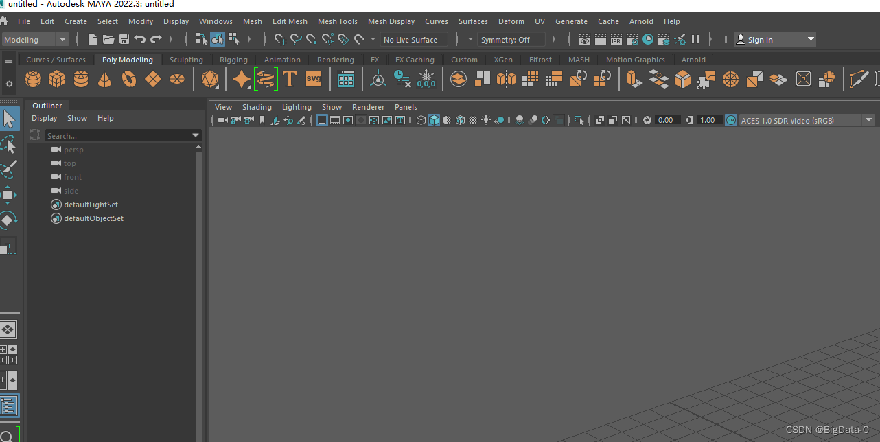Create polygon type with the T icon
Screen dimensions: 880x442
pos(290,80)
